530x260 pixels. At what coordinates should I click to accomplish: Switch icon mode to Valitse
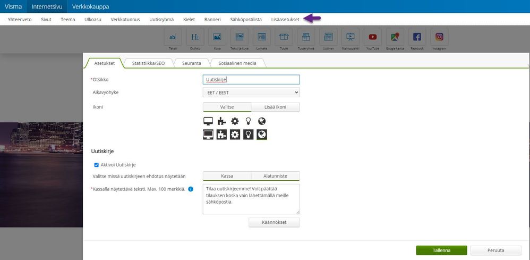click(x=227, y=107)
